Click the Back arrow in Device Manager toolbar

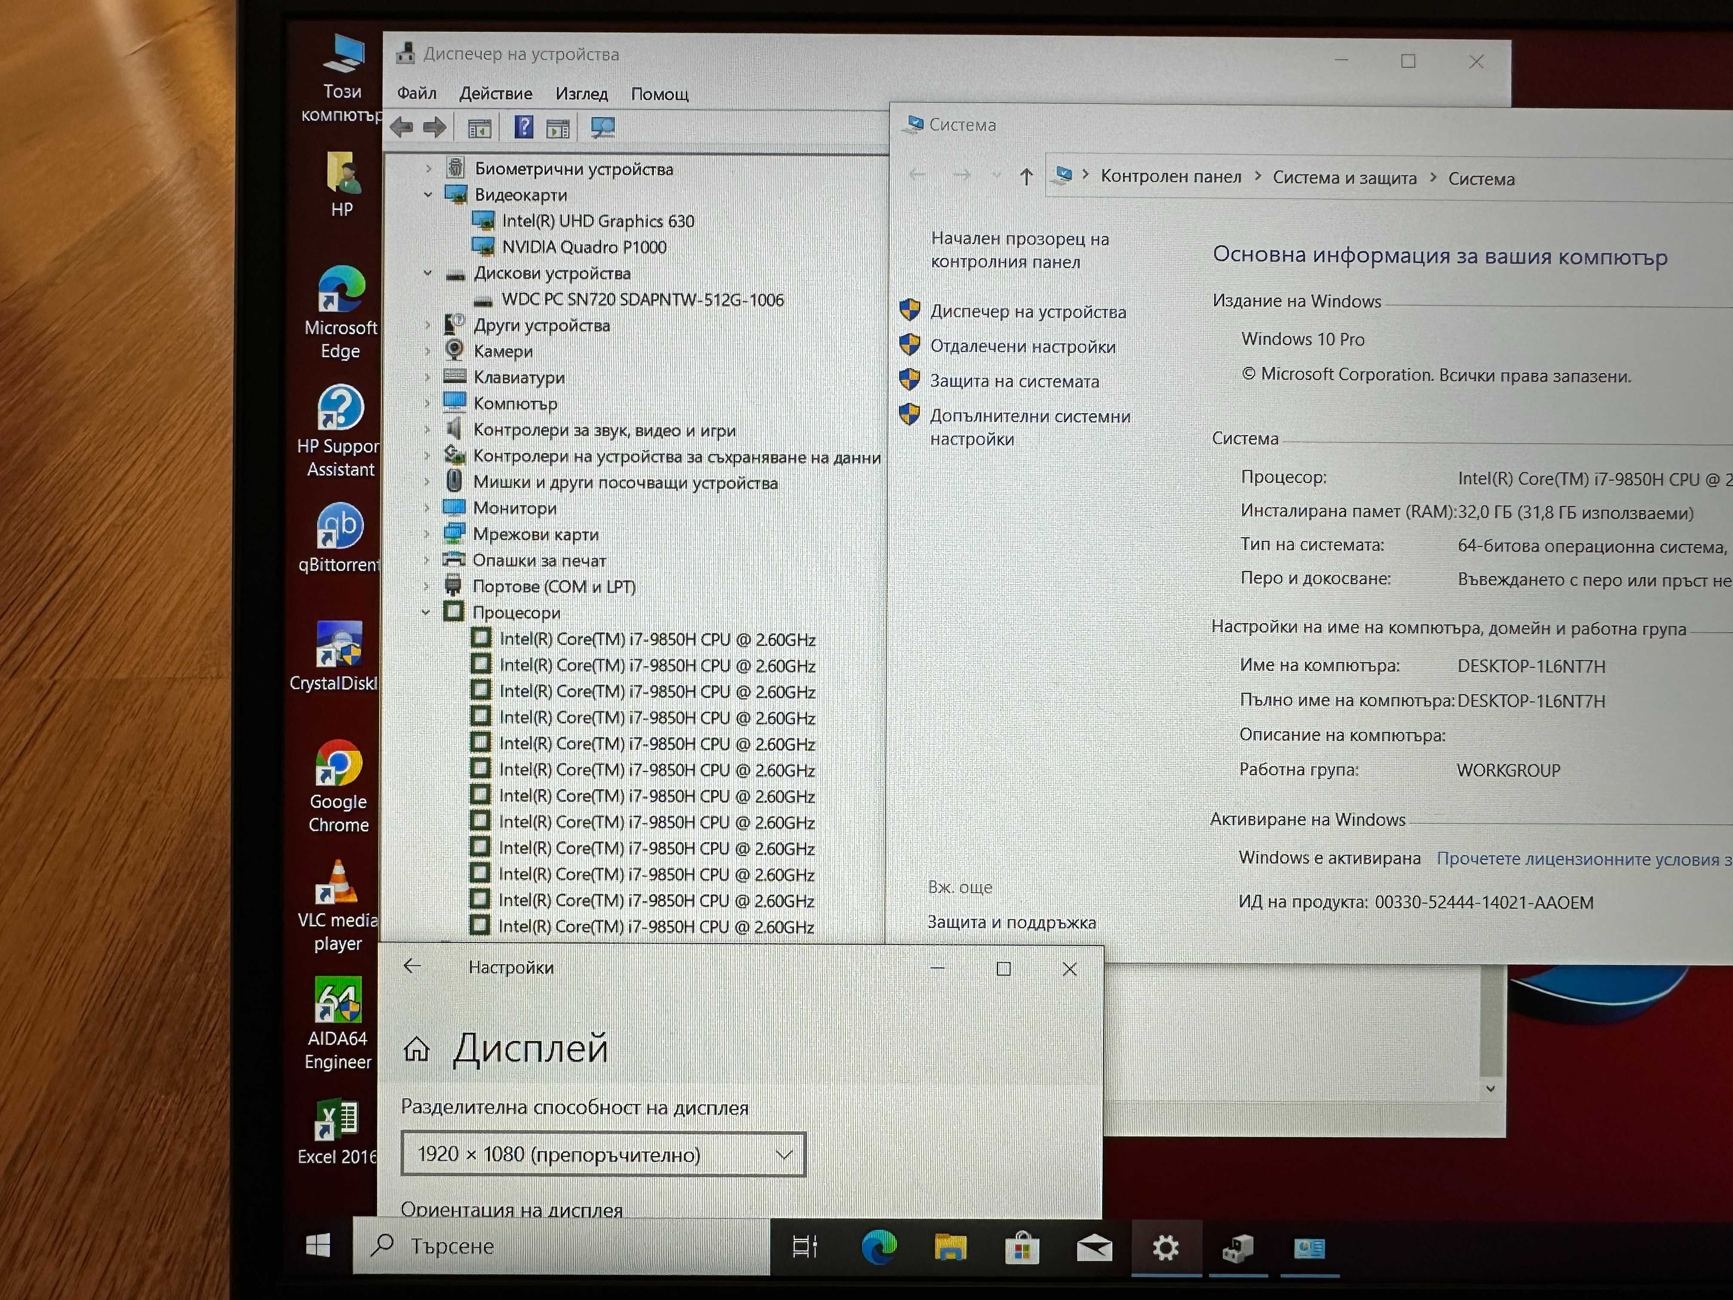402,128
